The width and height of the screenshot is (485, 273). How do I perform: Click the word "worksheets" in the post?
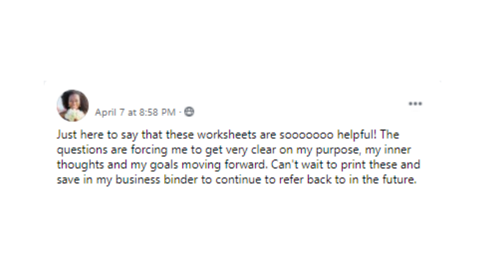(227, 134)
